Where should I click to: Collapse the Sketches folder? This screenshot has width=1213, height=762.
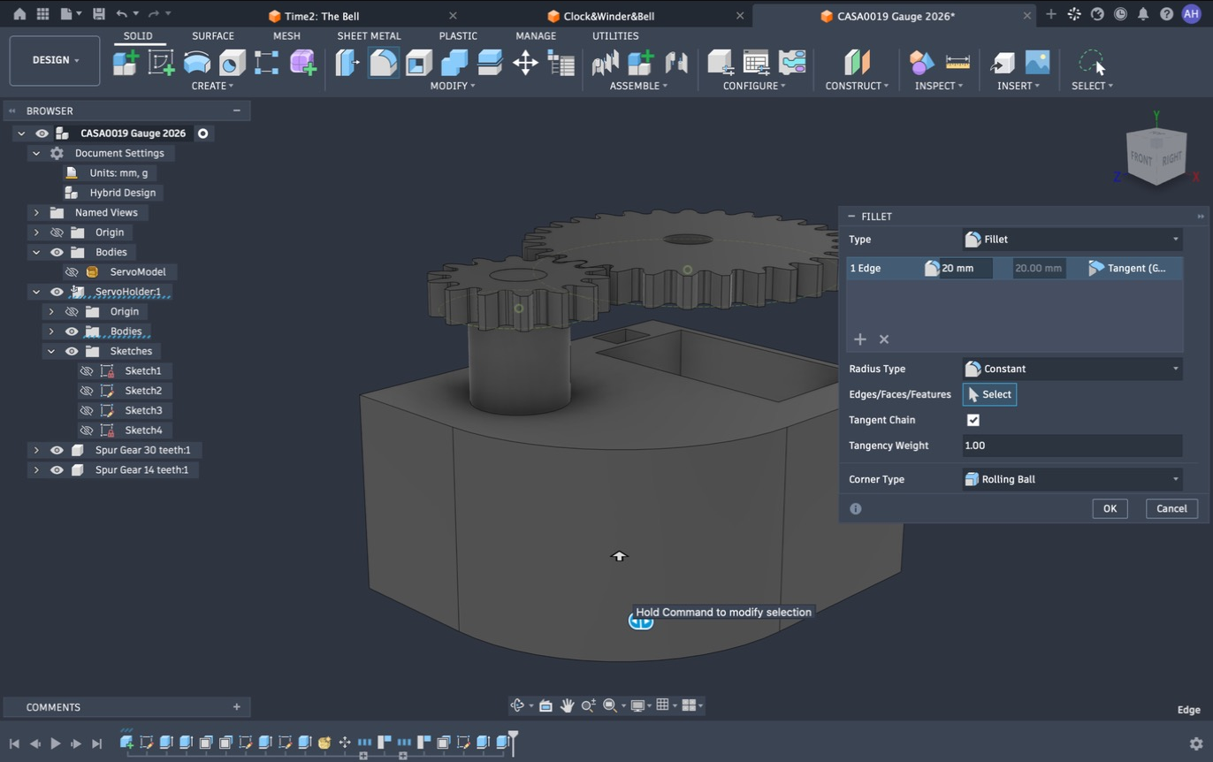click(51, 351)
